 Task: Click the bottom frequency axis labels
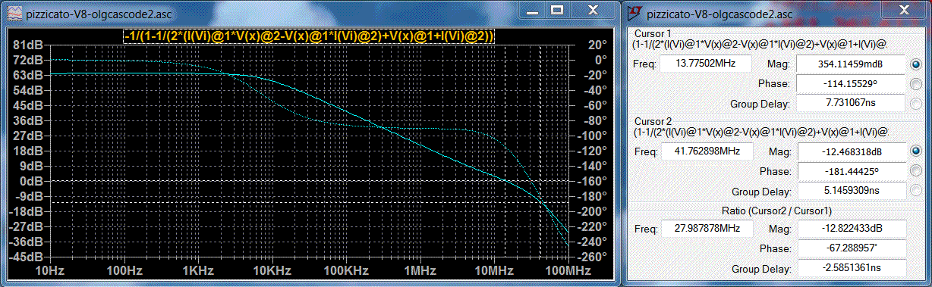307,270
